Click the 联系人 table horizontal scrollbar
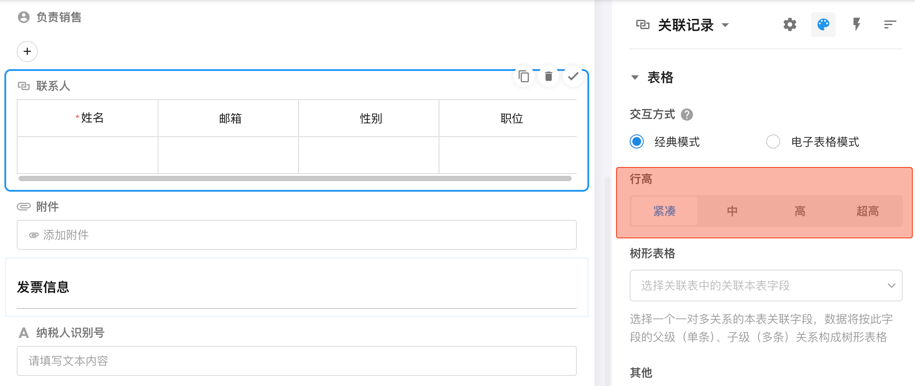 (295, 178)
